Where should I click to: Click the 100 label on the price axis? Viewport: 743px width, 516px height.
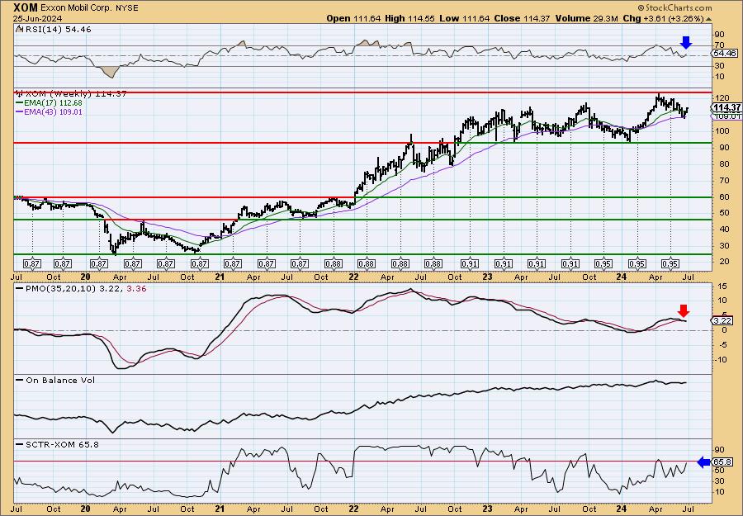click(x=721, y=130)
